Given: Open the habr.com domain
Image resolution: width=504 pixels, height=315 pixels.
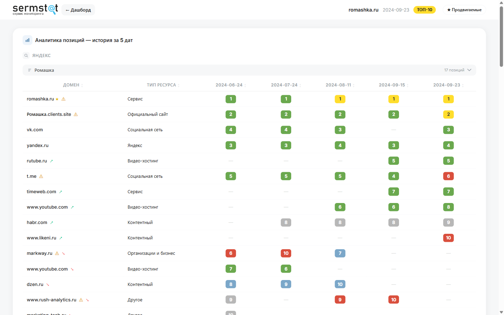Looking at the screenshot, I should click(x=37, y=223).
